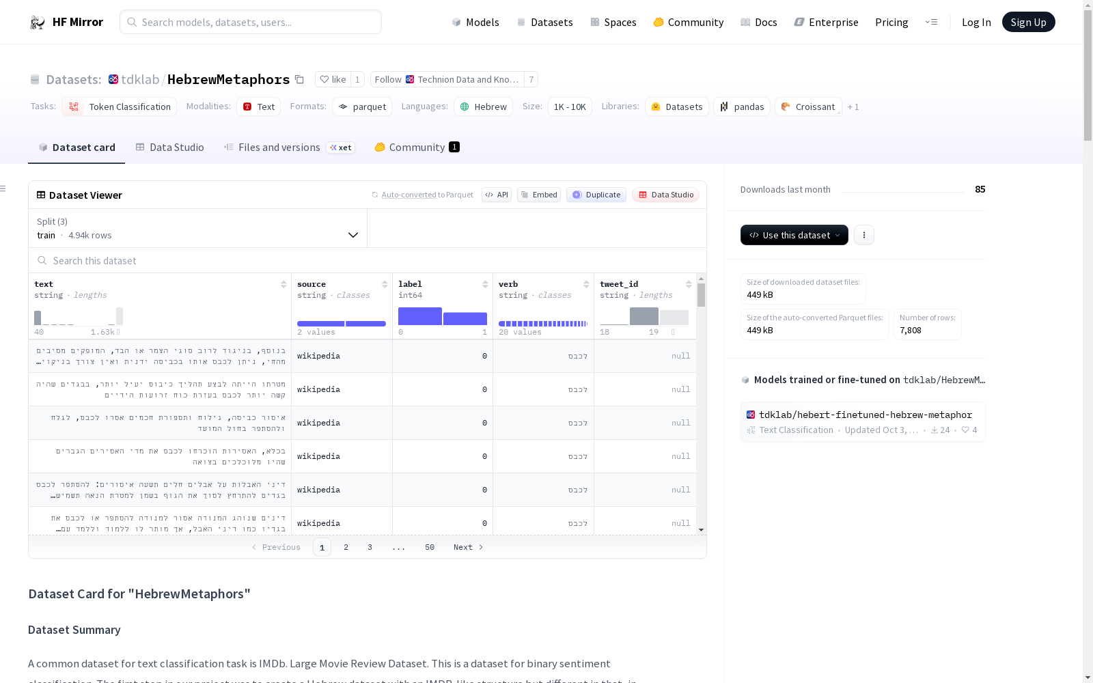Sort by the label column icon
This screenshot has width=1093, height=683.
click(x=485, y=284)
